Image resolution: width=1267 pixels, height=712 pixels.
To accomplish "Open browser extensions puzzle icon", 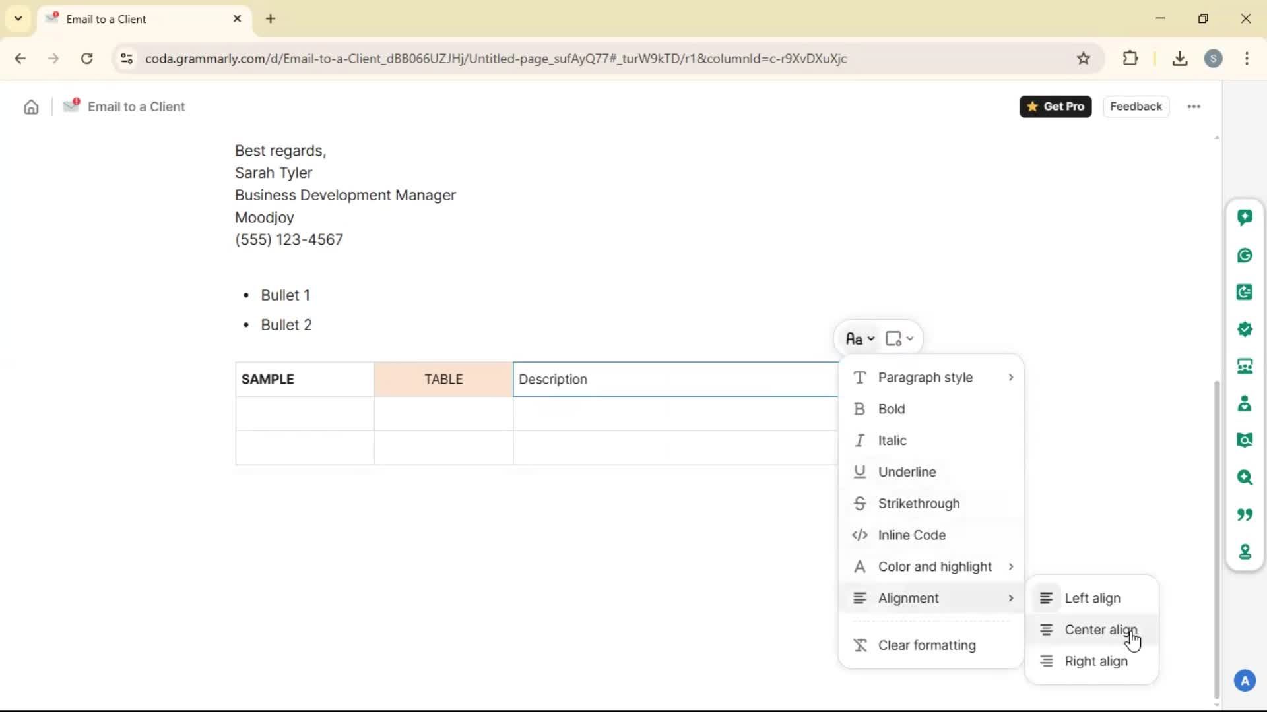I will (x=1130, y=59).
